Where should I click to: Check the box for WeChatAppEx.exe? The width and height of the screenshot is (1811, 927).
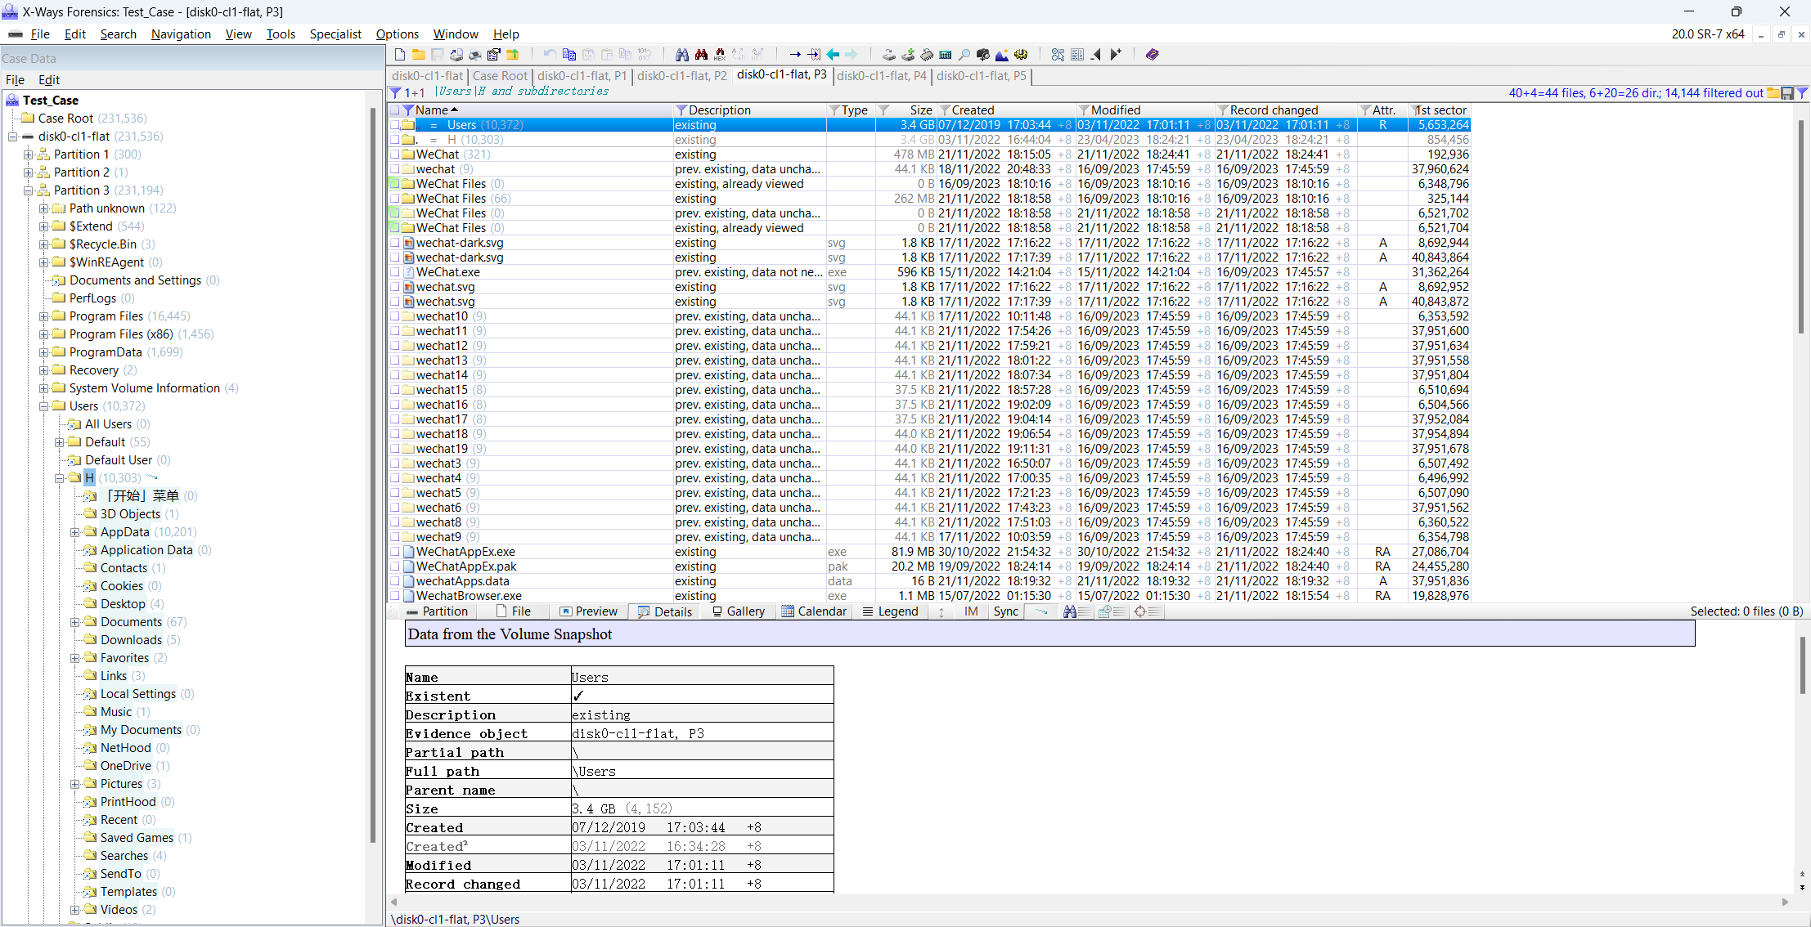(395, 552)
